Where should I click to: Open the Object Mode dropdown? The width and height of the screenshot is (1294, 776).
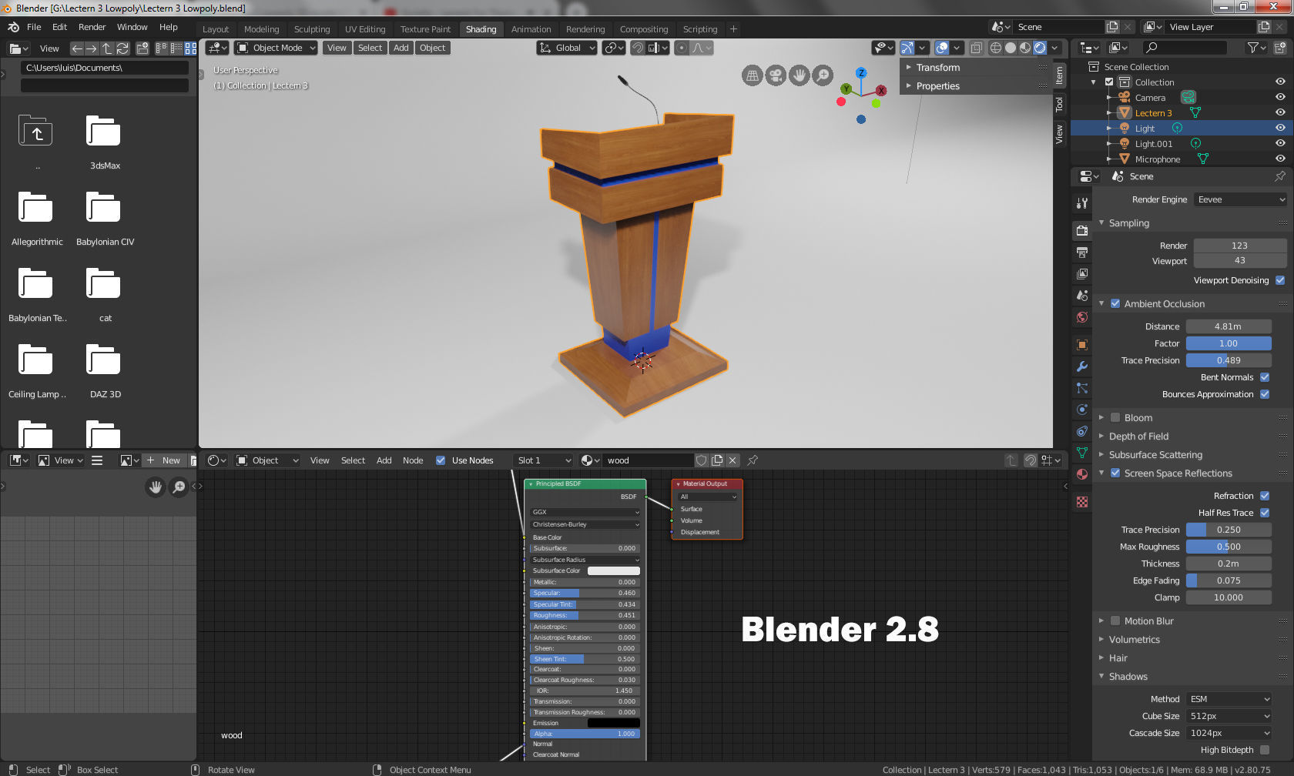pyautogui.click(x=276, y=48)
